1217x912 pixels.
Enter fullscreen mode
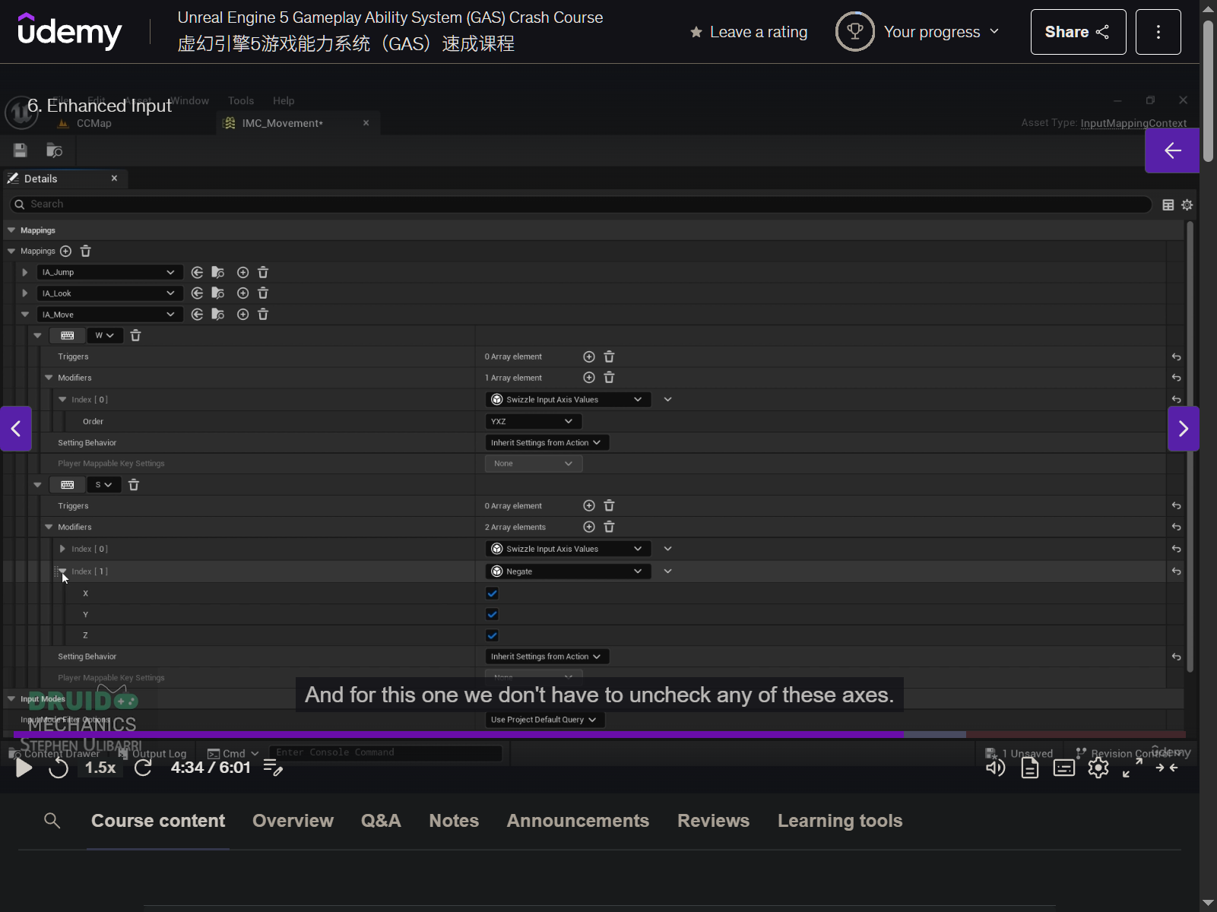(x=1133, y=768)
